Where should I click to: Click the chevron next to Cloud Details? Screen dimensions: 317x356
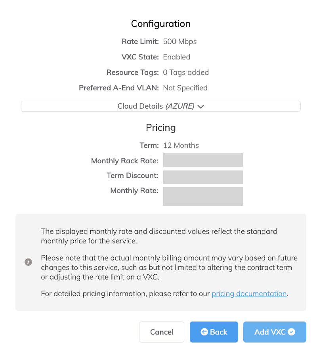click(201, 107)
